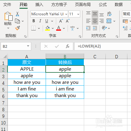Toggle italic formatting
Image resolution: width=131 pixels, height=131 pixels.
(40, 21)
